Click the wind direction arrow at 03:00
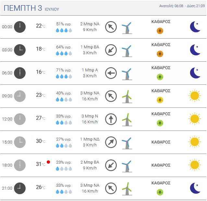The image size is (207, 201). (111, 50)
